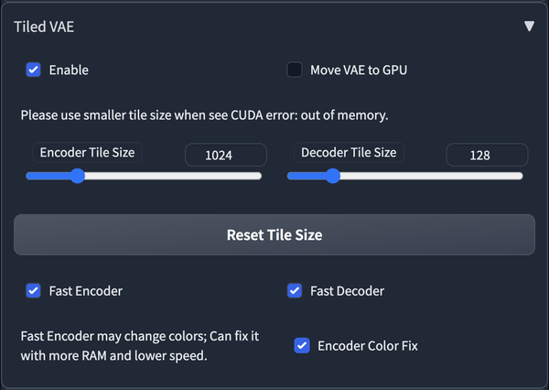Click the Encoder Tile Size label

click(x=90, y=152)
